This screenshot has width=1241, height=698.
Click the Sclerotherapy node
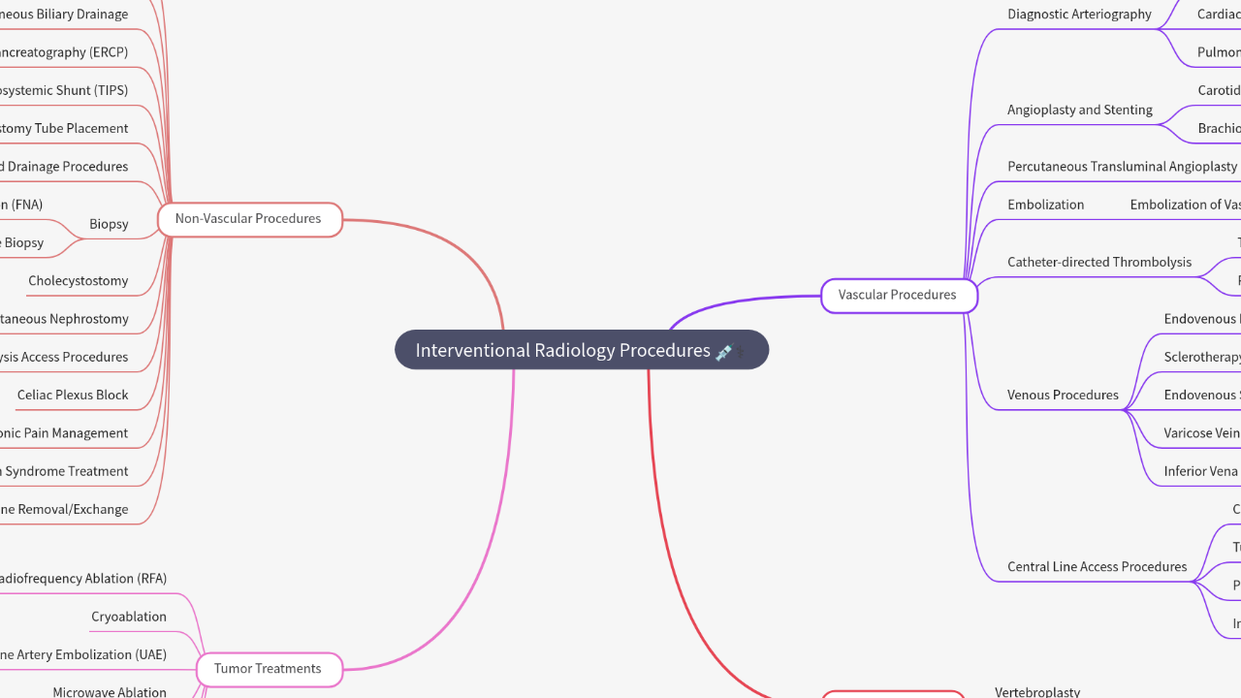coord(1202,358)
